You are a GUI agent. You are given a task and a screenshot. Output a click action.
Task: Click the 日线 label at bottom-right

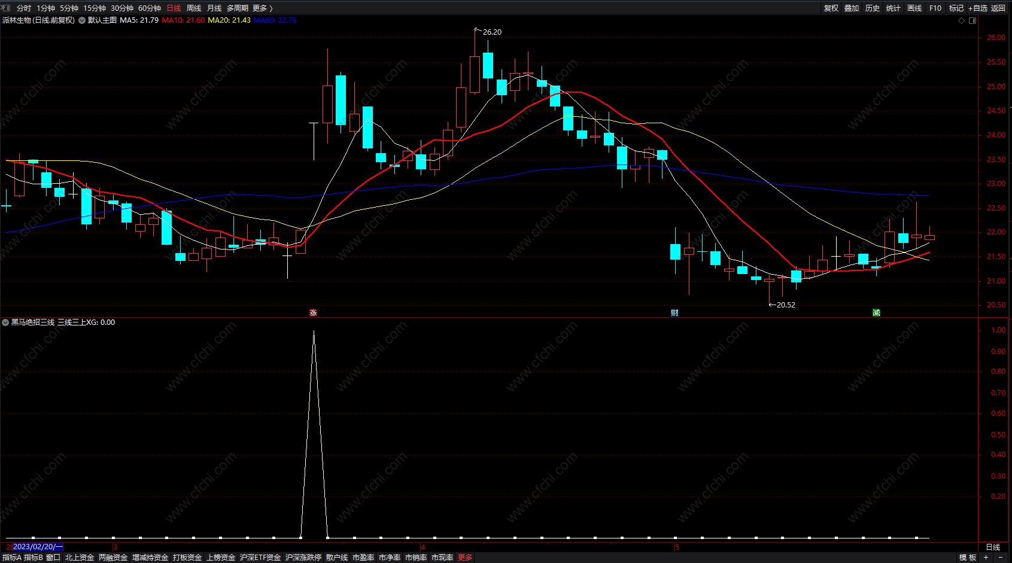click(x=993, y=547)
